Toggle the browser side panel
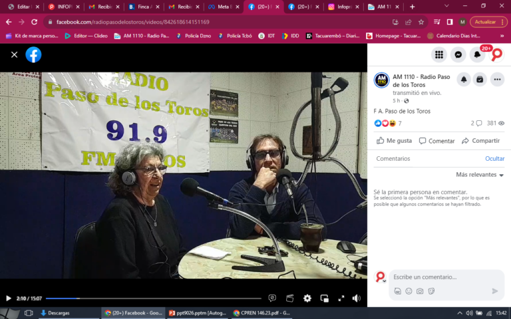The width and height of the screenshot is (511, 319). coord(450,22)
